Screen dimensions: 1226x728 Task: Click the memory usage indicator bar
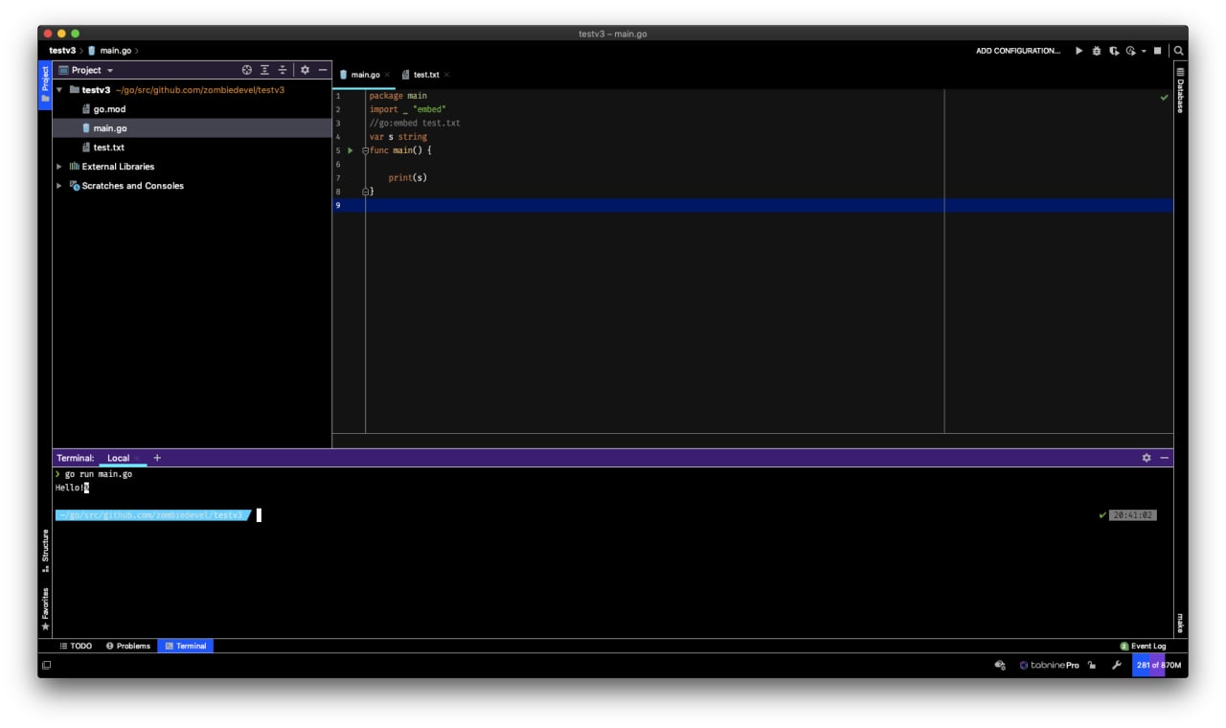(x=1158, y=665)
